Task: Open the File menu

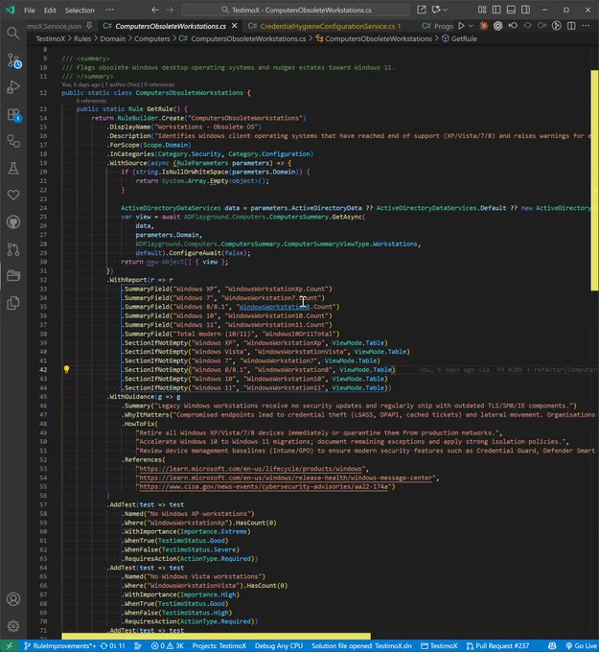Action: pyautogui.click(x=29, y=10)
